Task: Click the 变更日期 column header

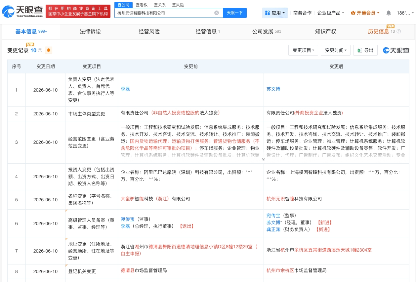Action: pyautogui.click(x=45, y=66)
